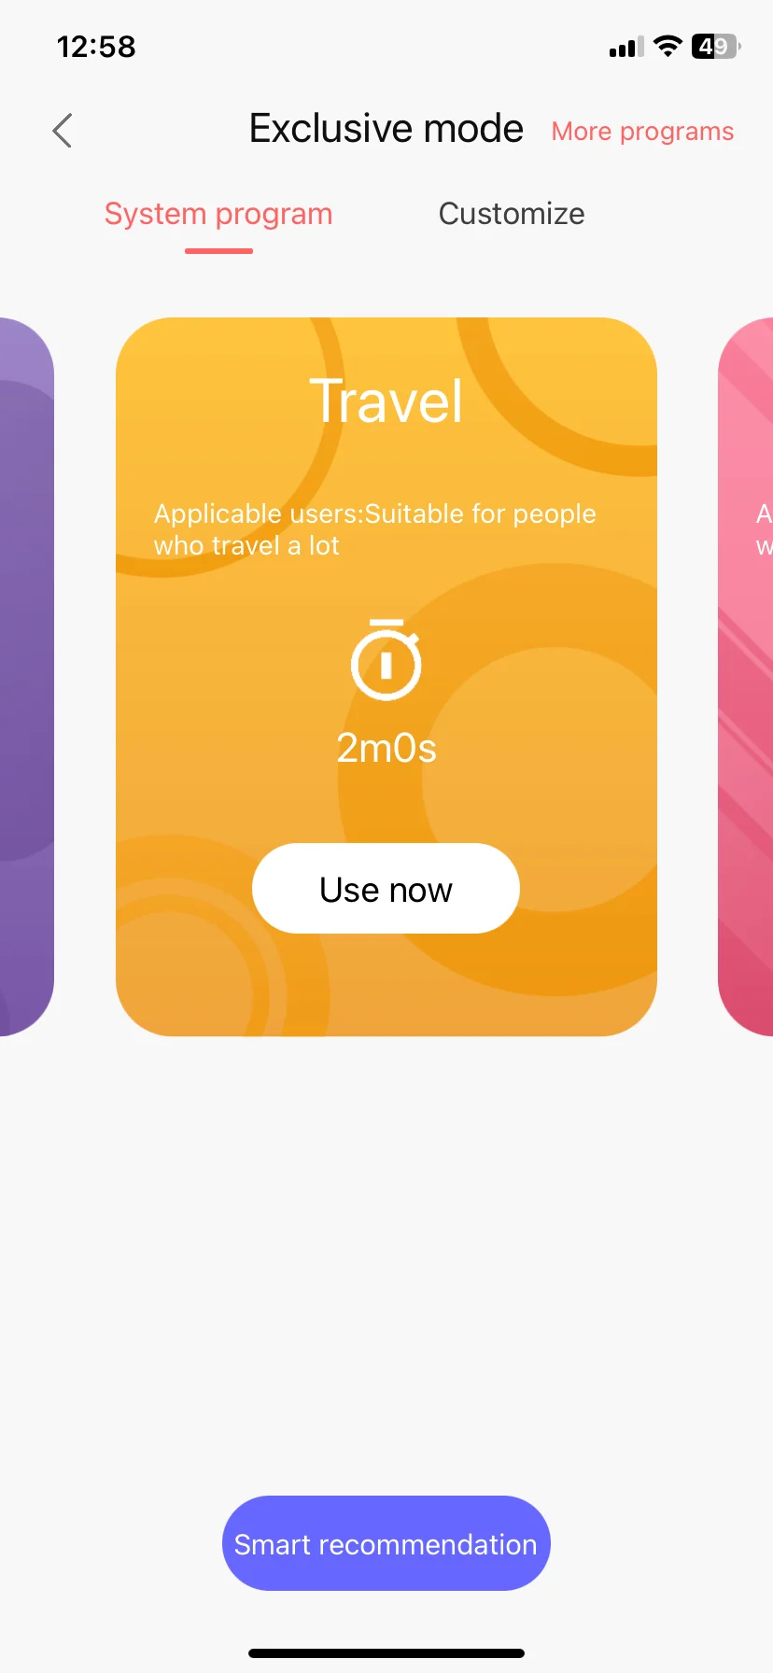
Task: Tap the Wi-Fi status icon
Action: [668, 47]
